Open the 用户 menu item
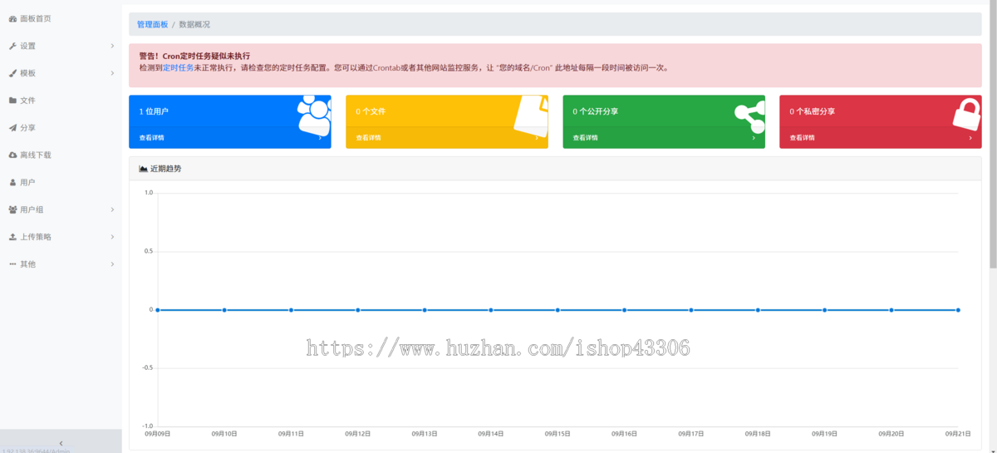997x453 pixels. click(61, 182)
